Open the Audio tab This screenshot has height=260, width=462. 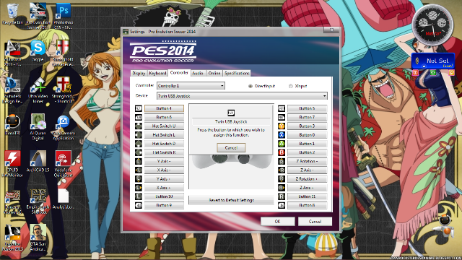[x=198, y=73]
